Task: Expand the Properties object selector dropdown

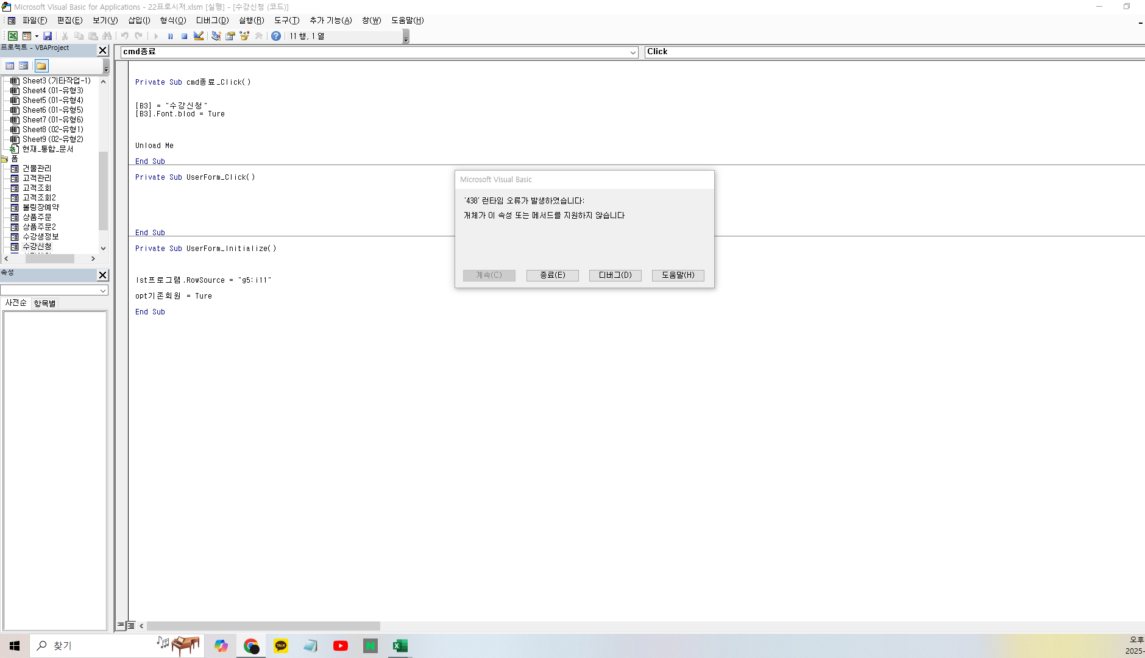Action: (x=102, y=291)
